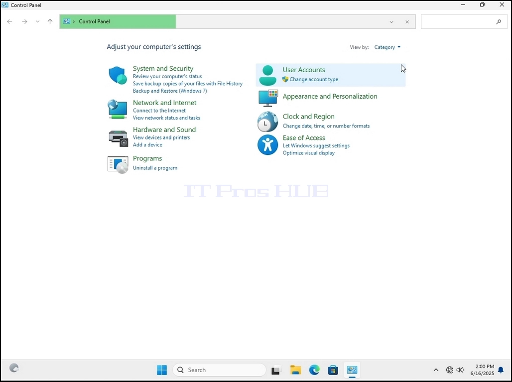Open the Hardware and Sound printer icon
The width and height of the screenshot is (512, 382).
click(118, 138)
